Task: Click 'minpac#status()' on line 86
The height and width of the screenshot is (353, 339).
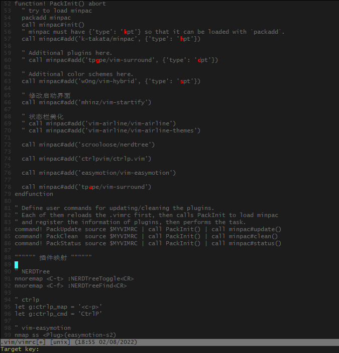Action: point(255,243)
